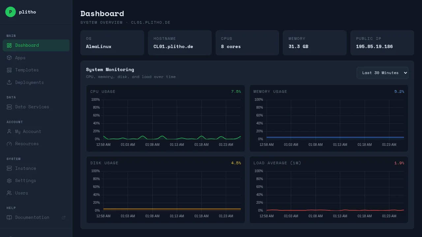Click the Instance server icon
This screenshot has width=422, height=237.
click(x=9, y=168)
